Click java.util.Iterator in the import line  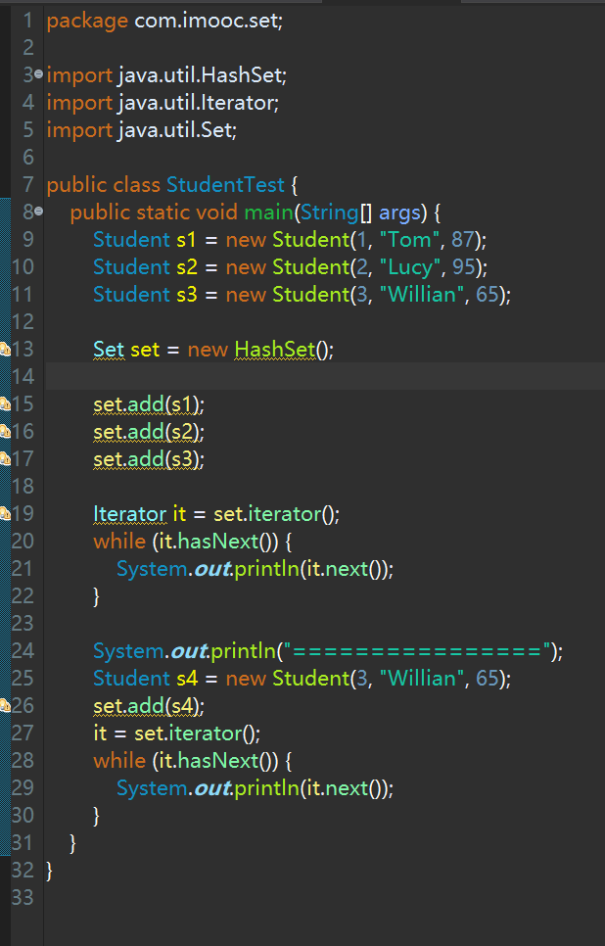coord(196,103)
